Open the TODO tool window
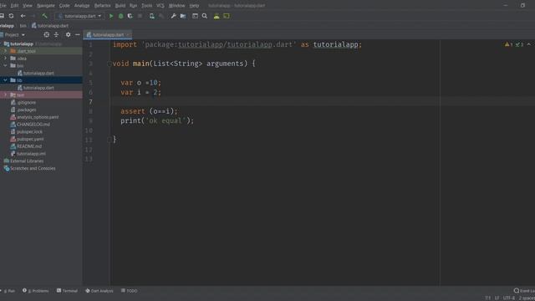 (x=130, y=291)
